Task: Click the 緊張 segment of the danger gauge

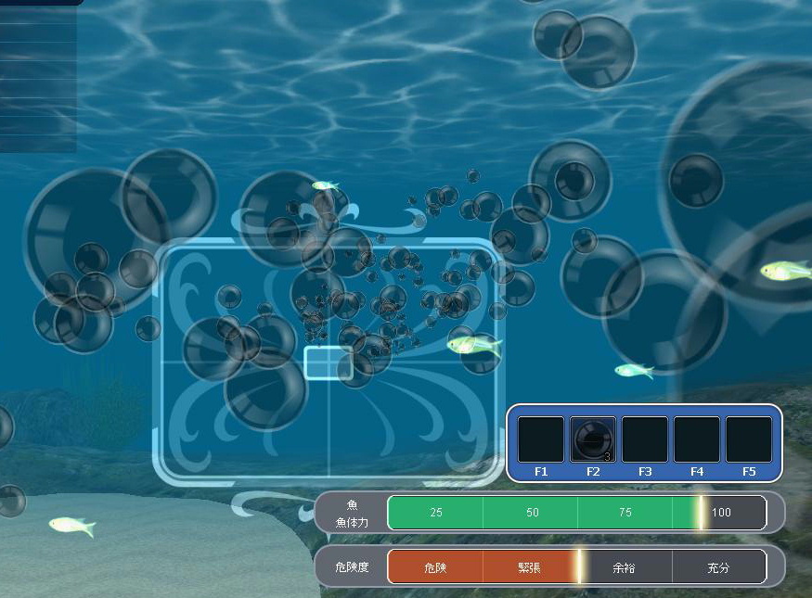Action: tap(530, 567)
